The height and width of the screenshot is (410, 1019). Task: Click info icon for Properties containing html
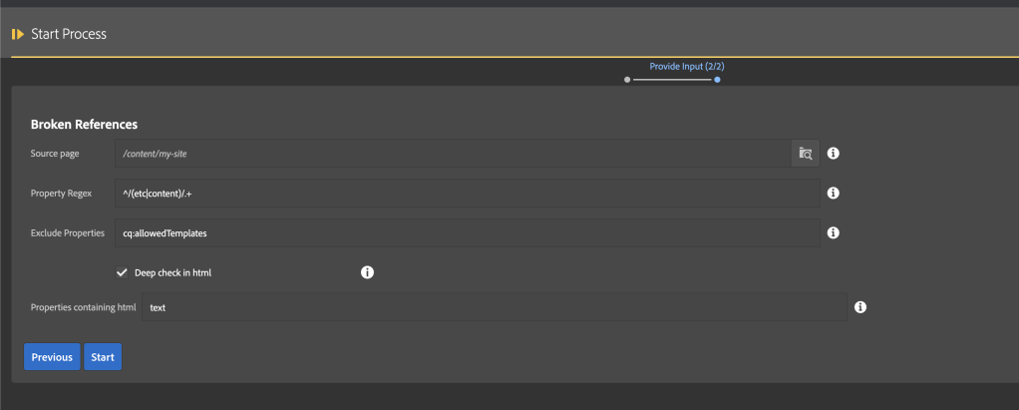coord(860,307)
